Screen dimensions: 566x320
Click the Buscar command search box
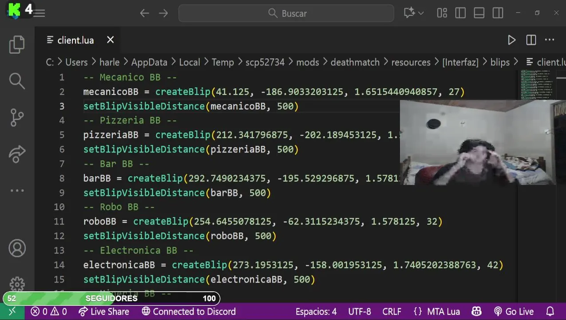tap(286, 13)
